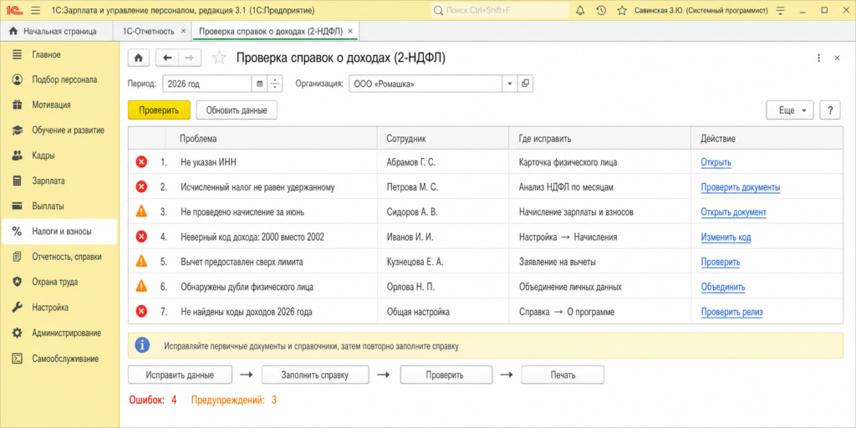The image size is (856, 428).
Task: Open Обучение и развитие section
Action: point(59,130)
